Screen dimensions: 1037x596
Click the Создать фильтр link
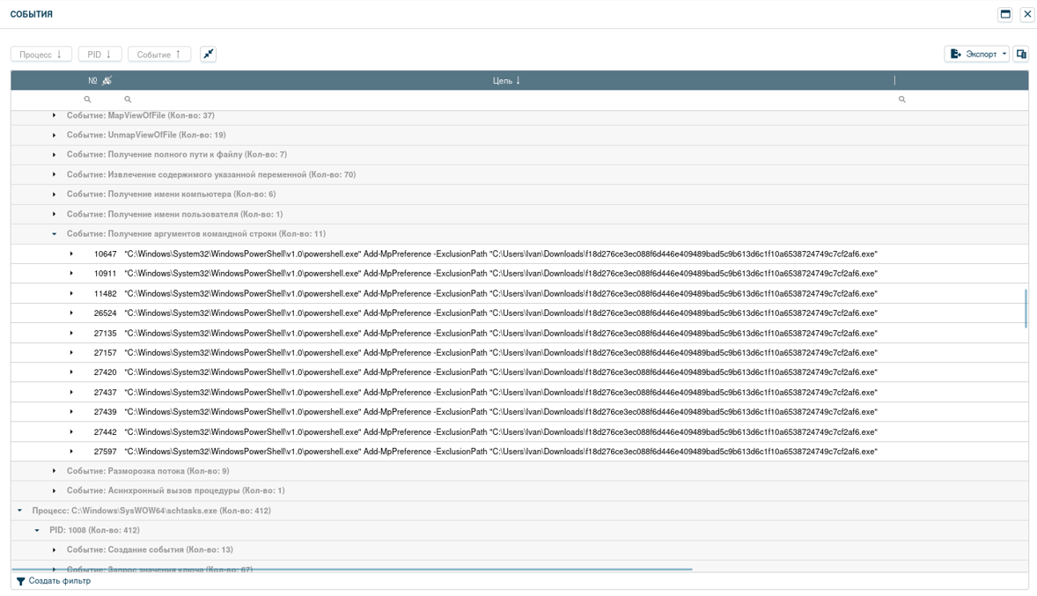[x=59, y=581]
